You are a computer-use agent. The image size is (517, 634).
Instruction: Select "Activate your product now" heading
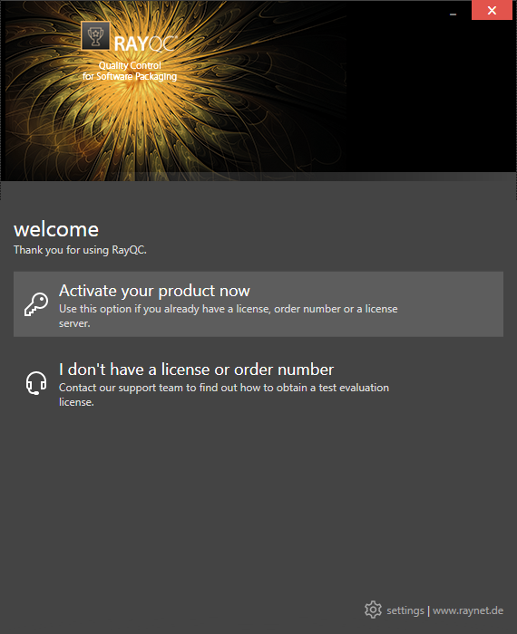point(154,291)
